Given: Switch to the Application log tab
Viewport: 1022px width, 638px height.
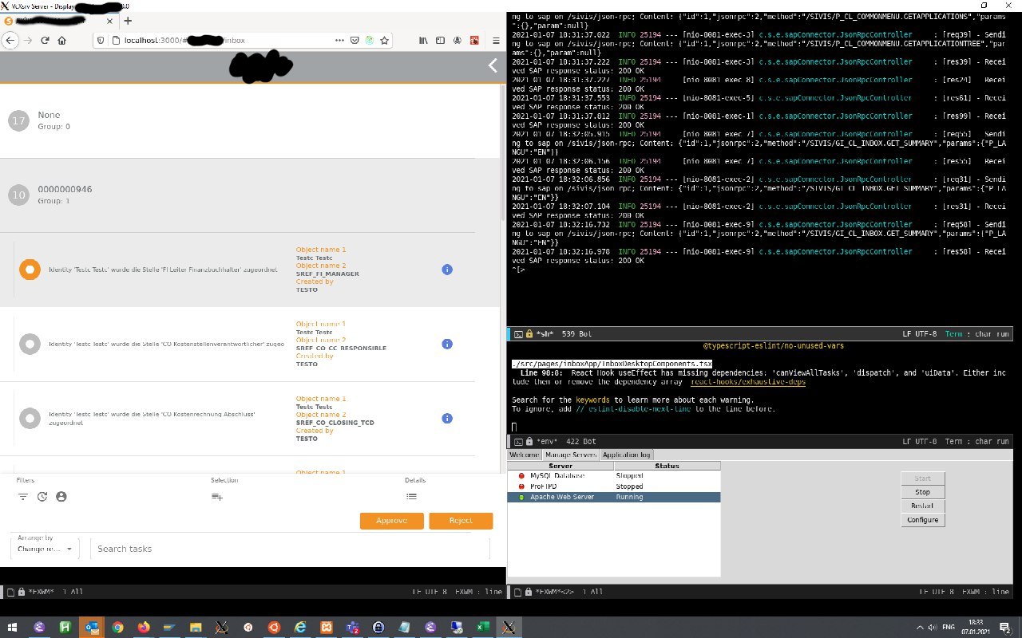Looking at the screenshot, I should pyautogui.click(x=626, y=455).
